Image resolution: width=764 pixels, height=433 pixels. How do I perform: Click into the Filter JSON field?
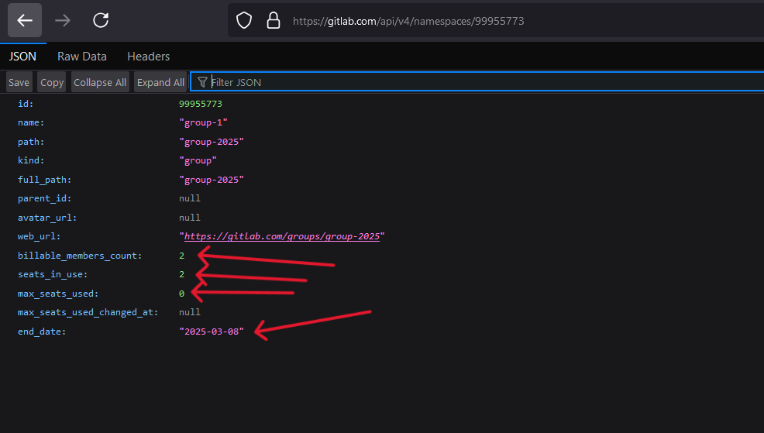click(465, 82)
